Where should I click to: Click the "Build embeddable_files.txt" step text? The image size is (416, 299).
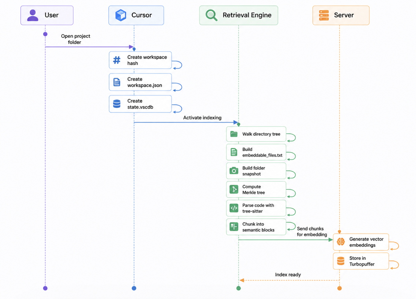262,152
